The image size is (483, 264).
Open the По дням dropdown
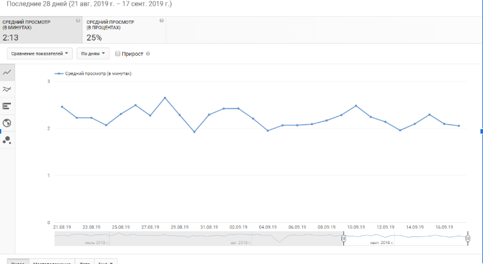93,53
